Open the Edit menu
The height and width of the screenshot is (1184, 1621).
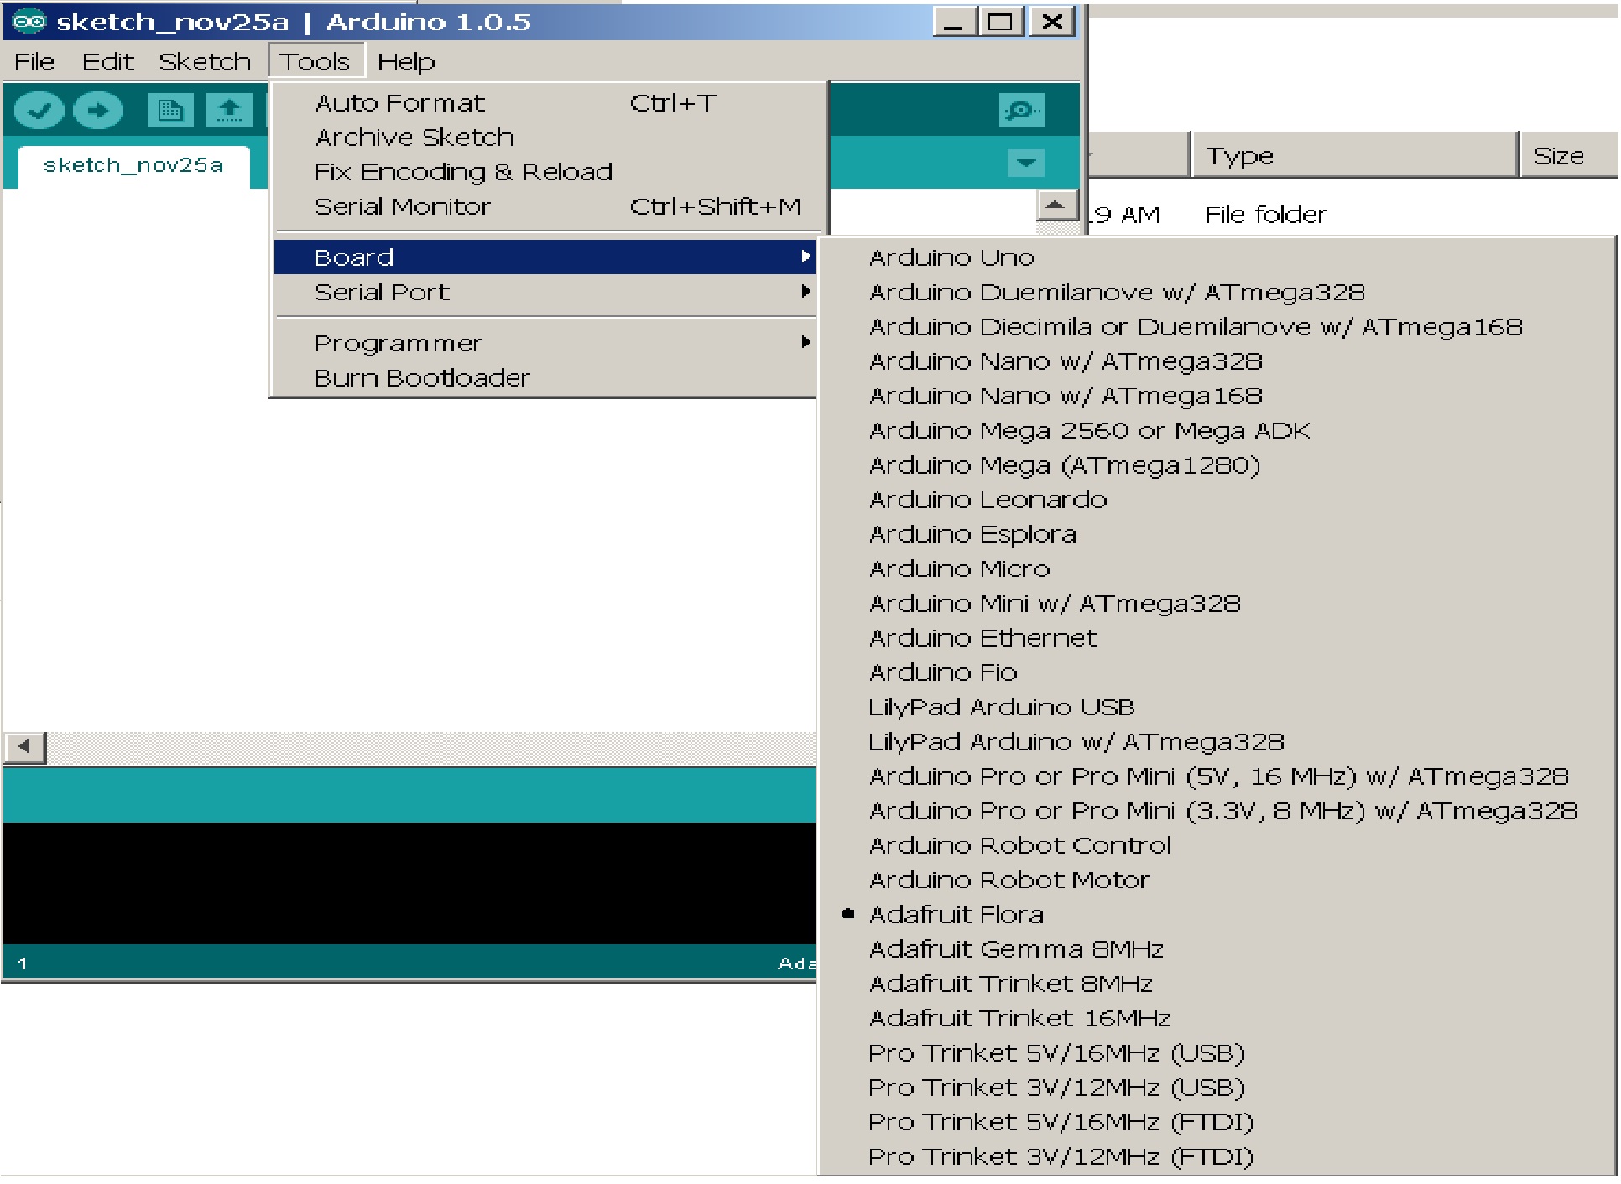(108, 62)
